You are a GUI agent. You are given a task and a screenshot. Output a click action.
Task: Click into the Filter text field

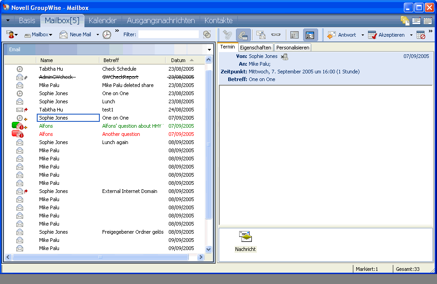click(168, 34)
